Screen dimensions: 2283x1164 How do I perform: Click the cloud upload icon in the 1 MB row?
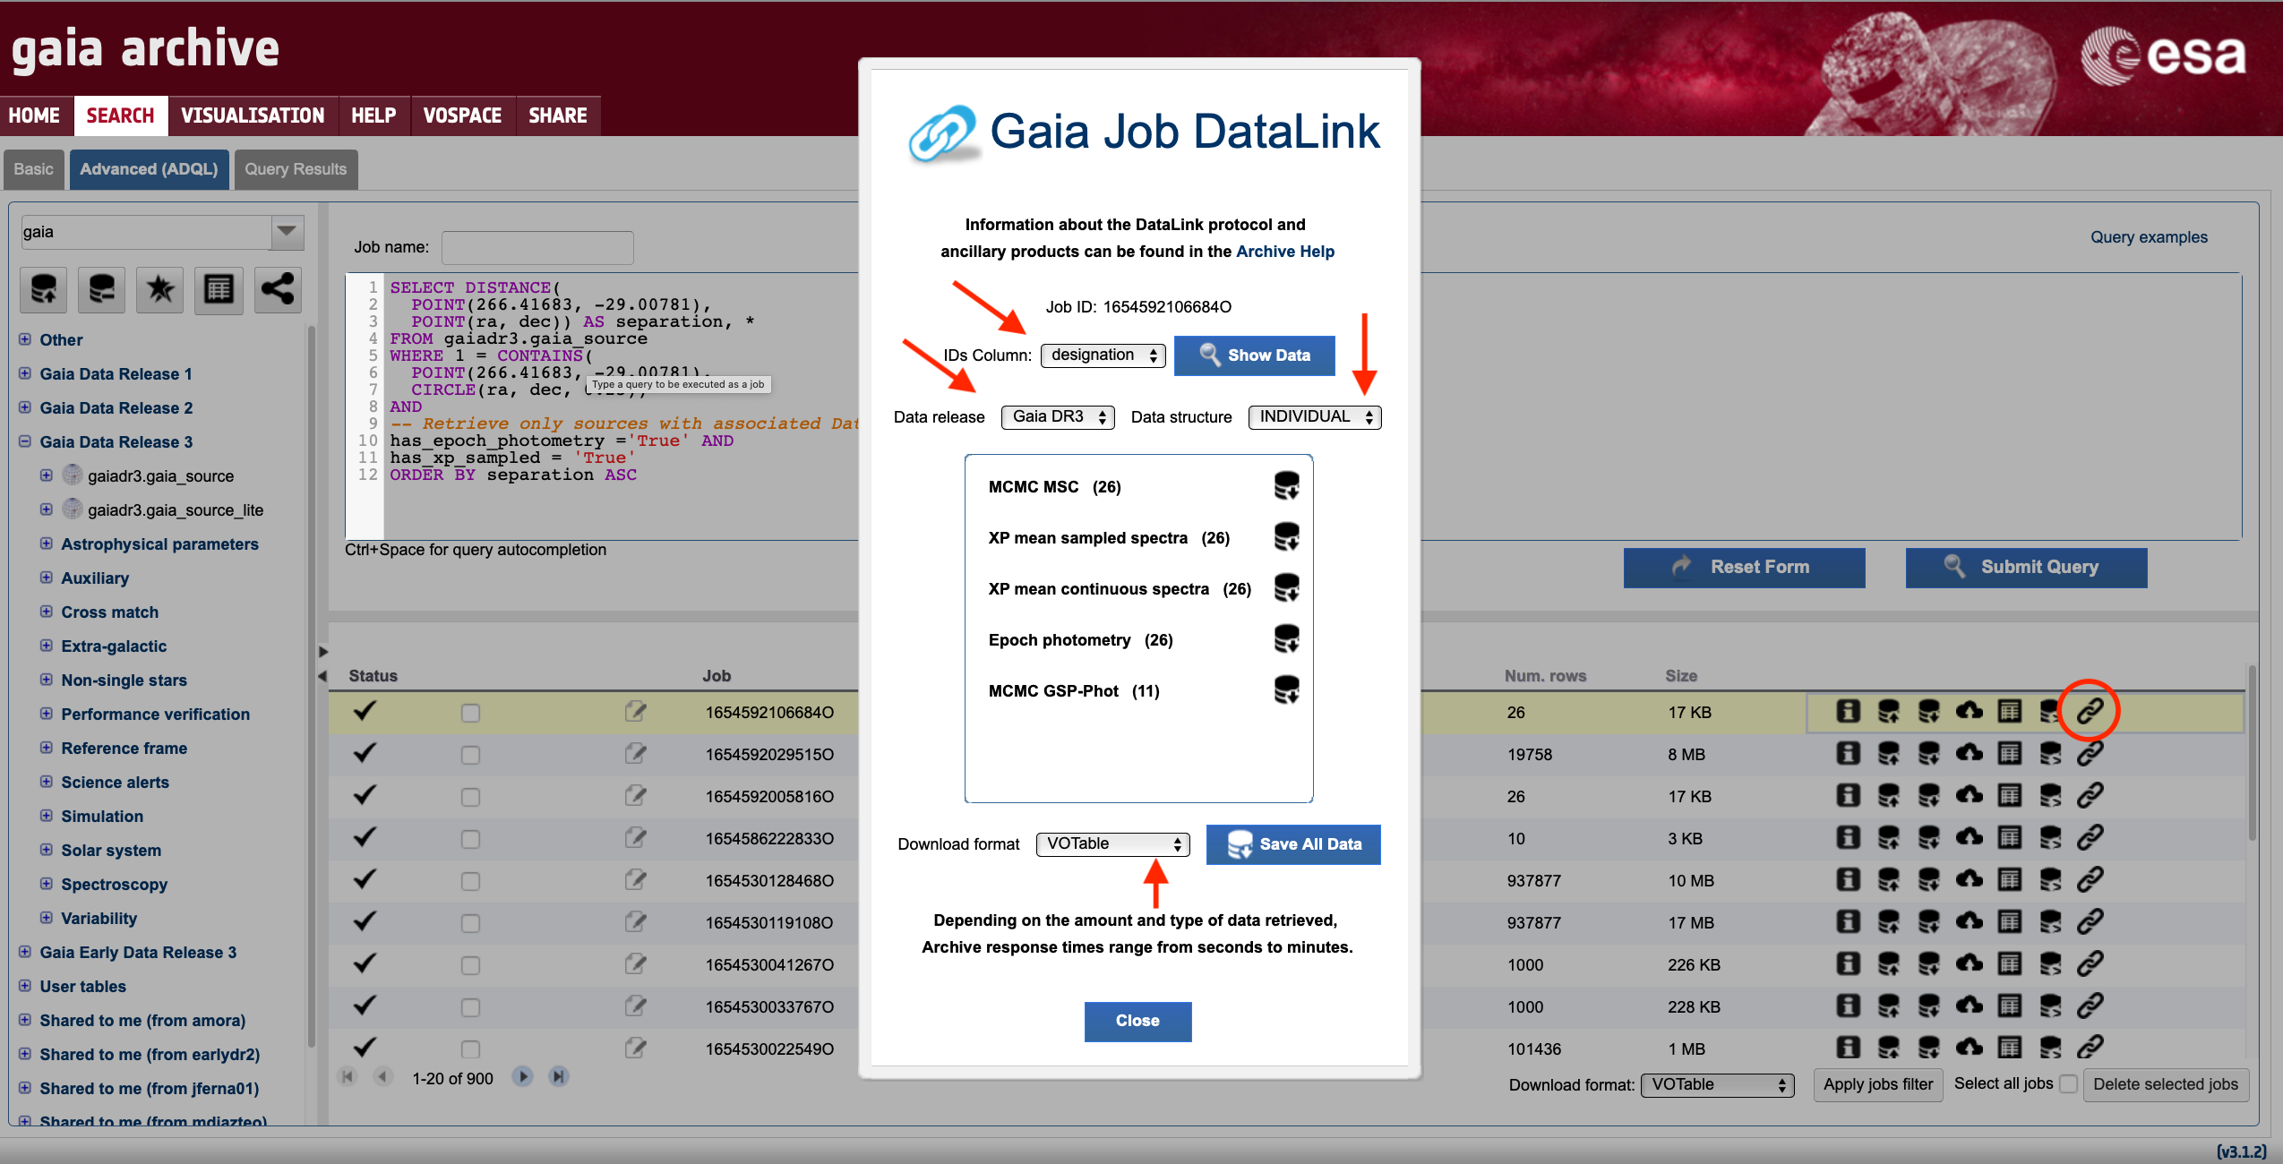coord(1969,1048)
